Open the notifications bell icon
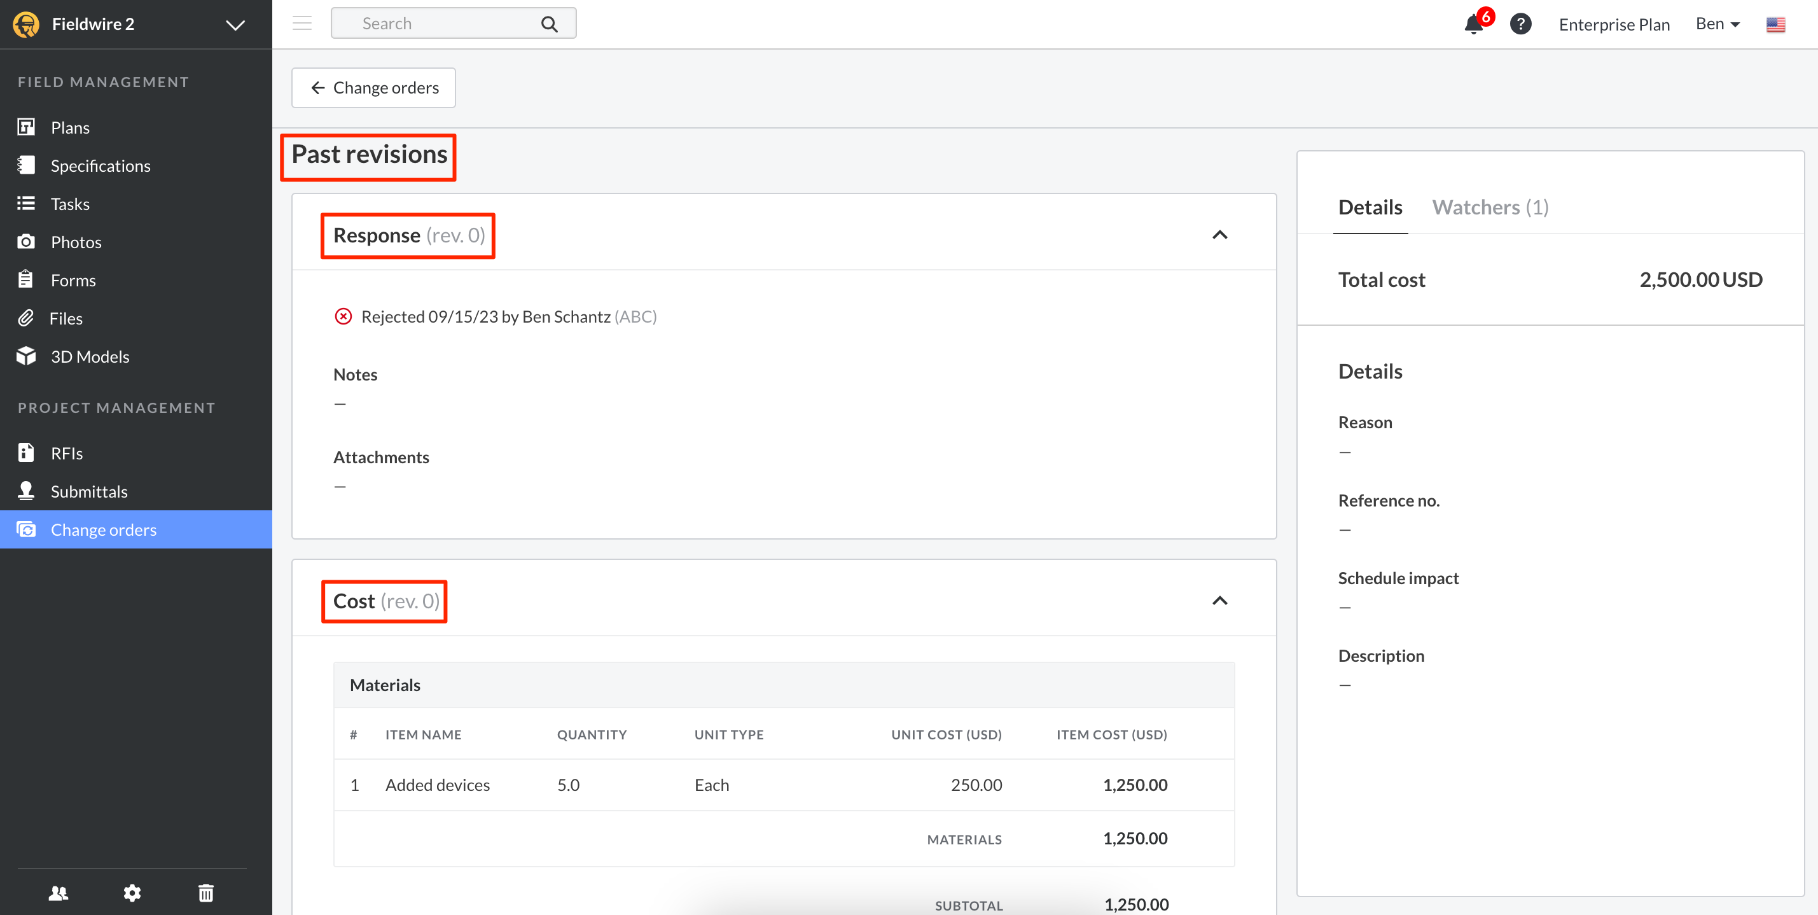The width and height of the screenshot is (1818, 915). 1473,25
